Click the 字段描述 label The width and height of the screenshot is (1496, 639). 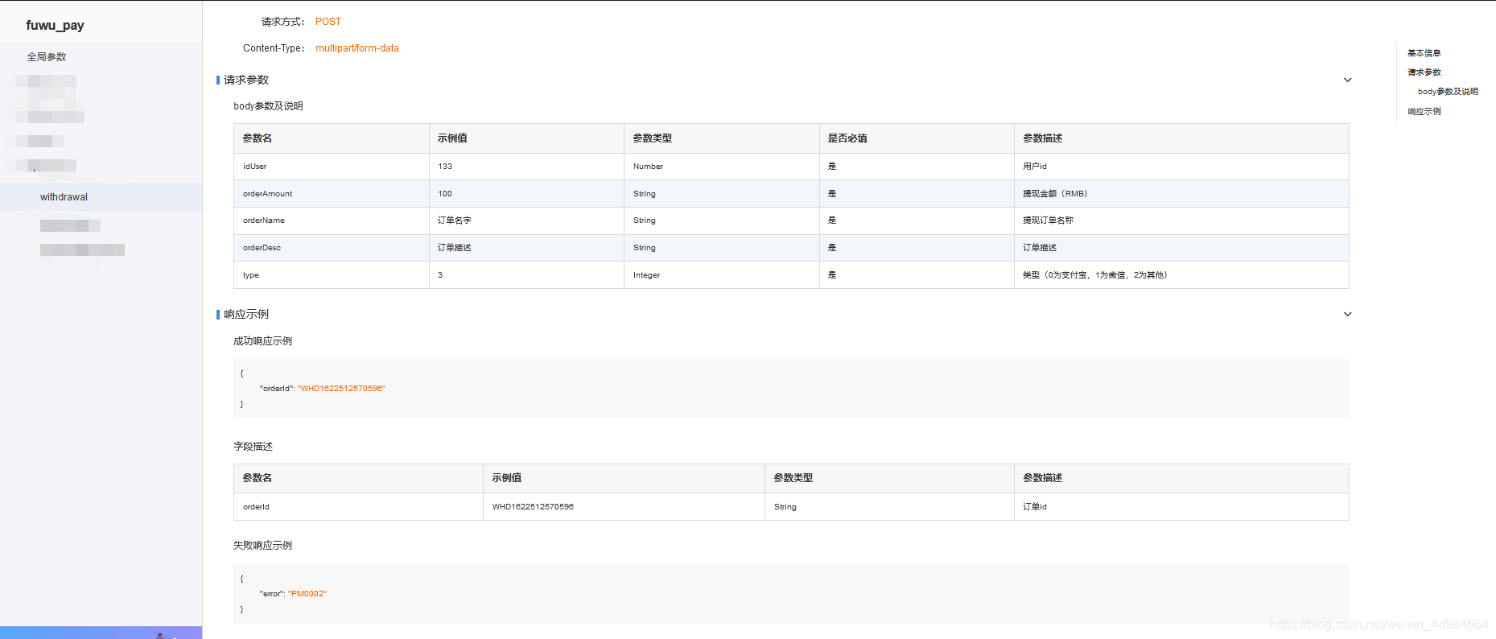[253, 447]
